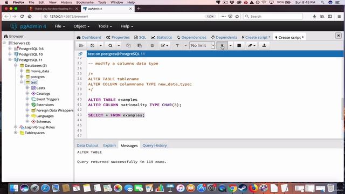345x194 pixels.
Task: Open a new Firefox tab with plus
Action: (139, 9)
